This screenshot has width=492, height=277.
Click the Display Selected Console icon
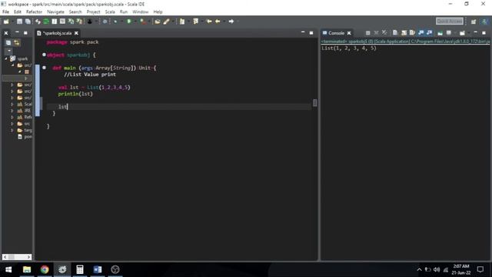(x=449, y=32)
